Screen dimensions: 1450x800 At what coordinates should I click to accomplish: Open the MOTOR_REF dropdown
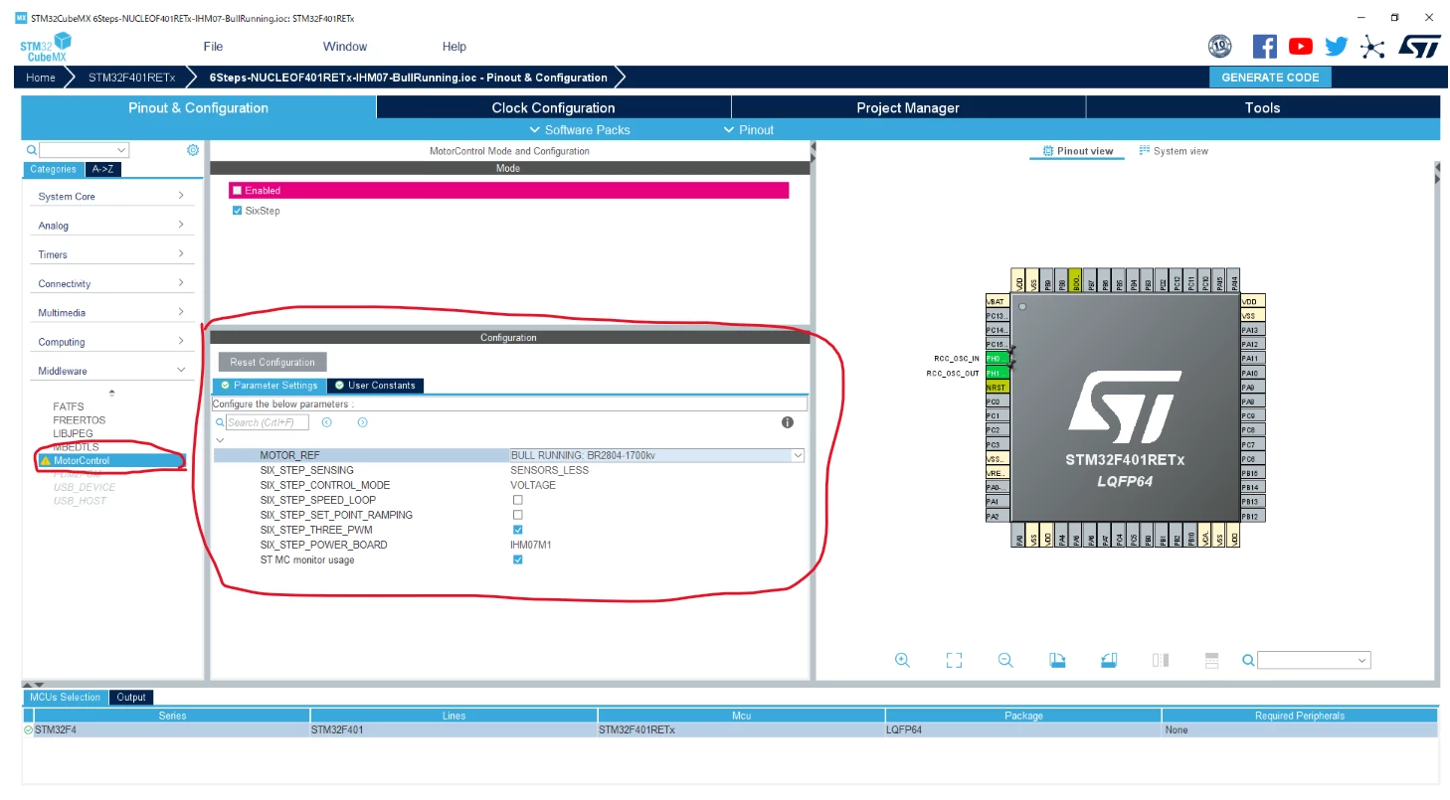pos(797,455)
